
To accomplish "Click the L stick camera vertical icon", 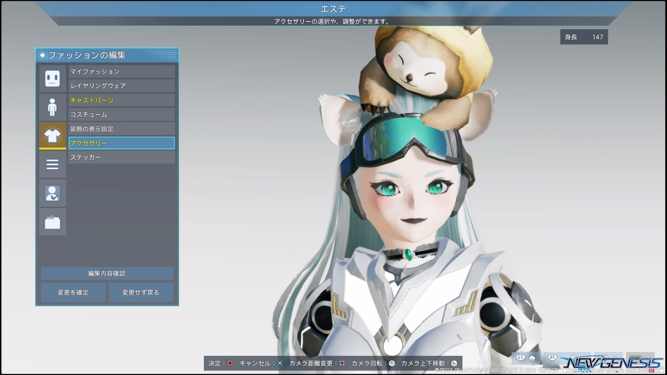I will [454, 363].
